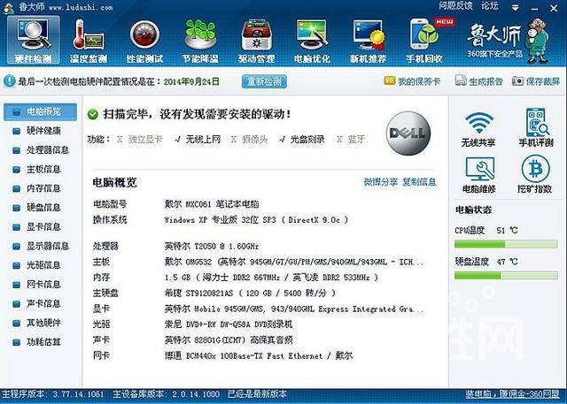Open 电脑优化 computer optimization
The width and height of the screenshot is (567, 404).
(x=312, y=42)
